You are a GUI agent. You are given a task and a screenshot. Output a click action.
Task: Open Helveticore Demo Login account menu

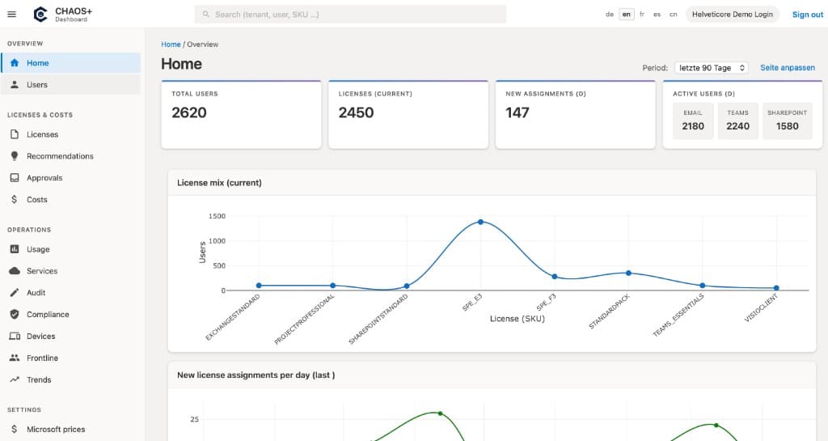pyautogui.click(x=733, y=15)
